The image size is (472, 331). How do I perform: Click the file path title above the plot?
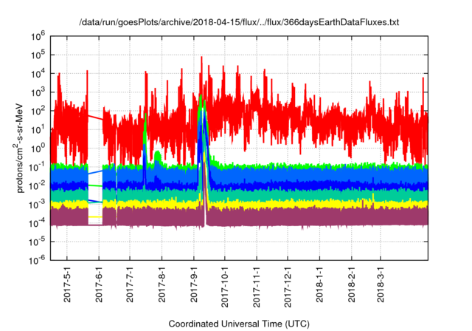click(239, 22)
